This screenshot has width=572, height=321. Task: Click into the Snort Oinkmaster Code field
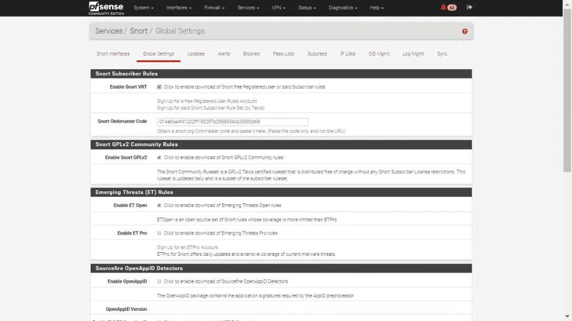(x=233, y=122)
